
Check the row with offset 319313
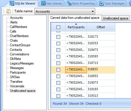[58, 96]
